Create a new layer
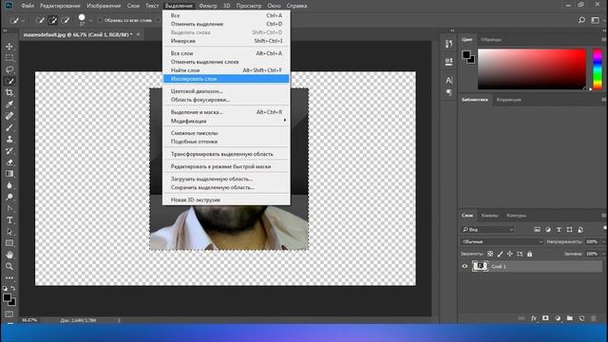Screen dimensions: 608x342 click(x=581, y=318)
